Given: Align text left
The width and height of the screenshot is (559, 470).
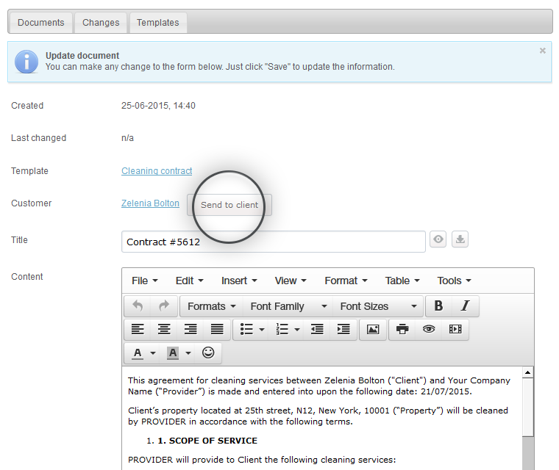Looking at the screenshot, I should [x=138, y=329].
